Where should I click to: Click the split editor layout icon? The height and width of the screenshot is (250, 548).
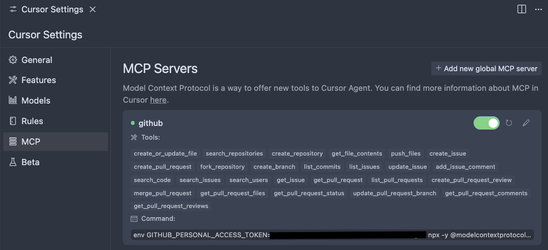pyautogui.click(x=522, y=9)
